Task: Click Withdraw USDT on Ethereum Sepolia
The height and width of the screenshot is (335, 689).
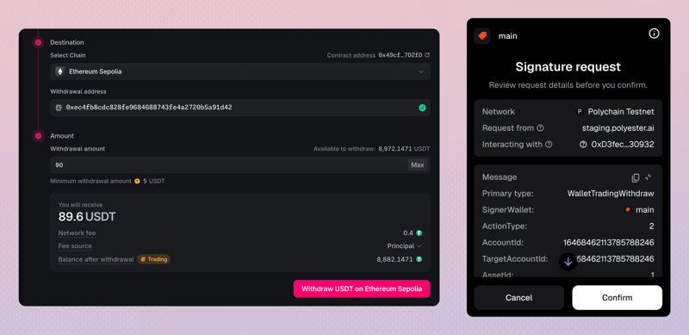Action: click(x=362, y=288)
